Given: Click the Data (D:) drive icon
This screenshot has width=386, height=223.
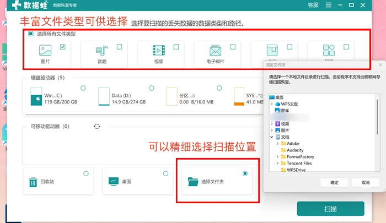Looking at the screenshot, I should [x=104, y=96].
